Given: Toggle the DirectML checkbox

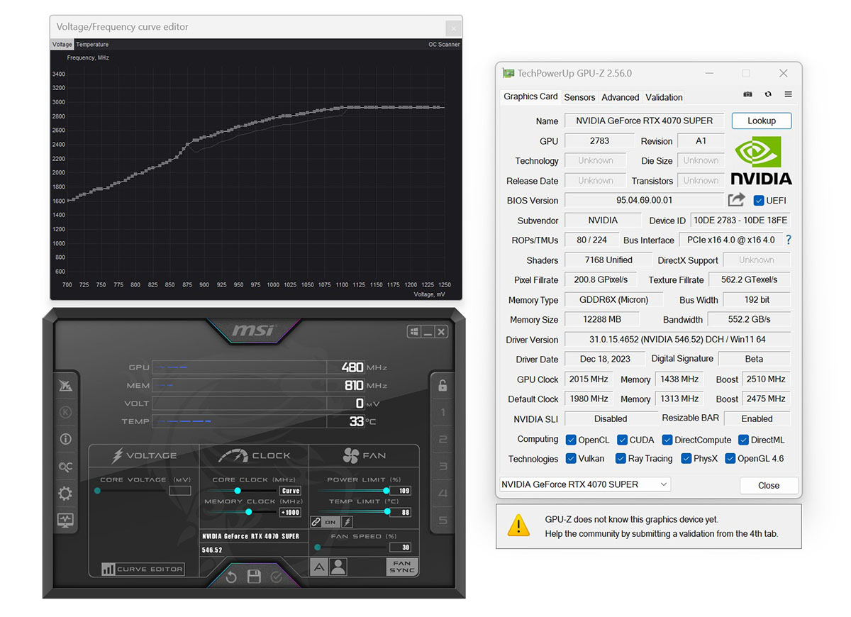Looking at the screenshot, I should point(743,440).
